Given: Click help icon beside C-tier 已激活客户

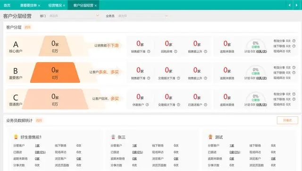Looking at the screenshot, I should 206,105.
